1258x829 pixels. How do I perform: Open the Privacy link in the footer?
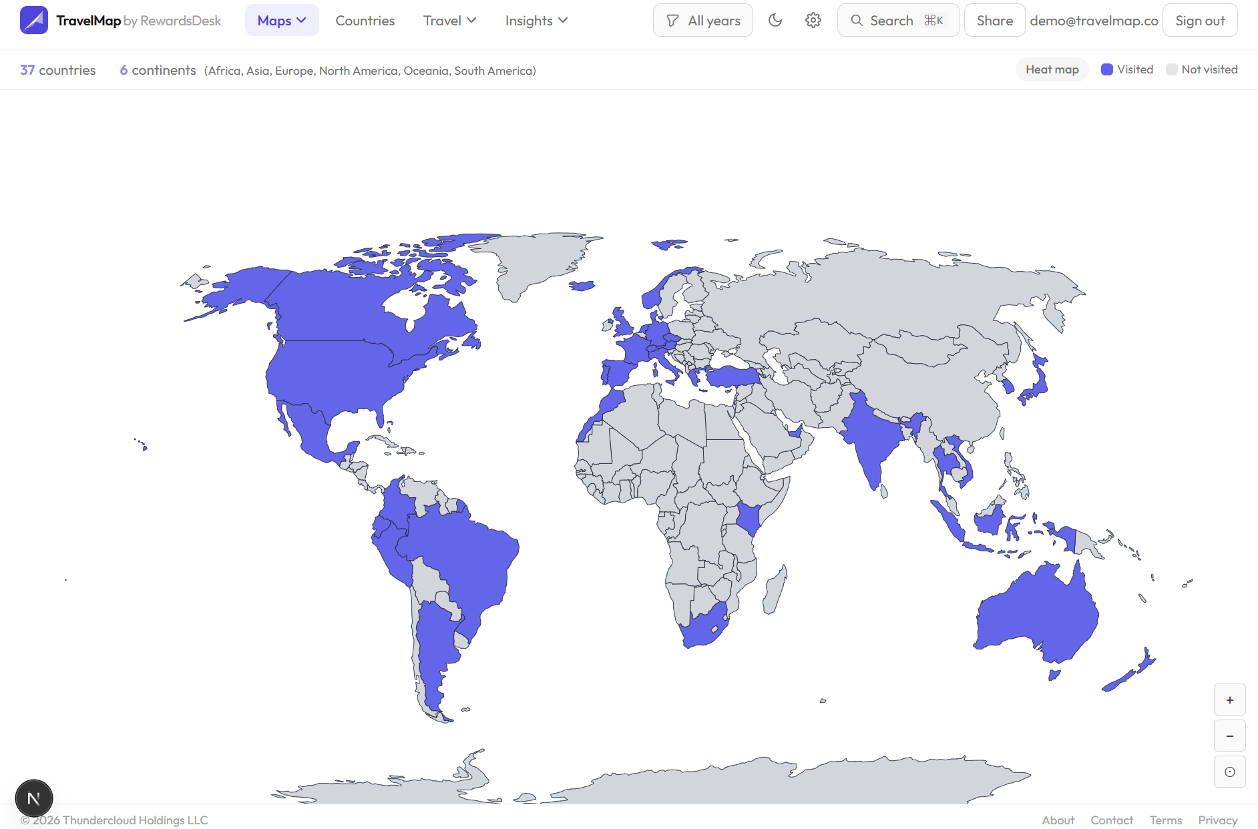point(1218,820)
